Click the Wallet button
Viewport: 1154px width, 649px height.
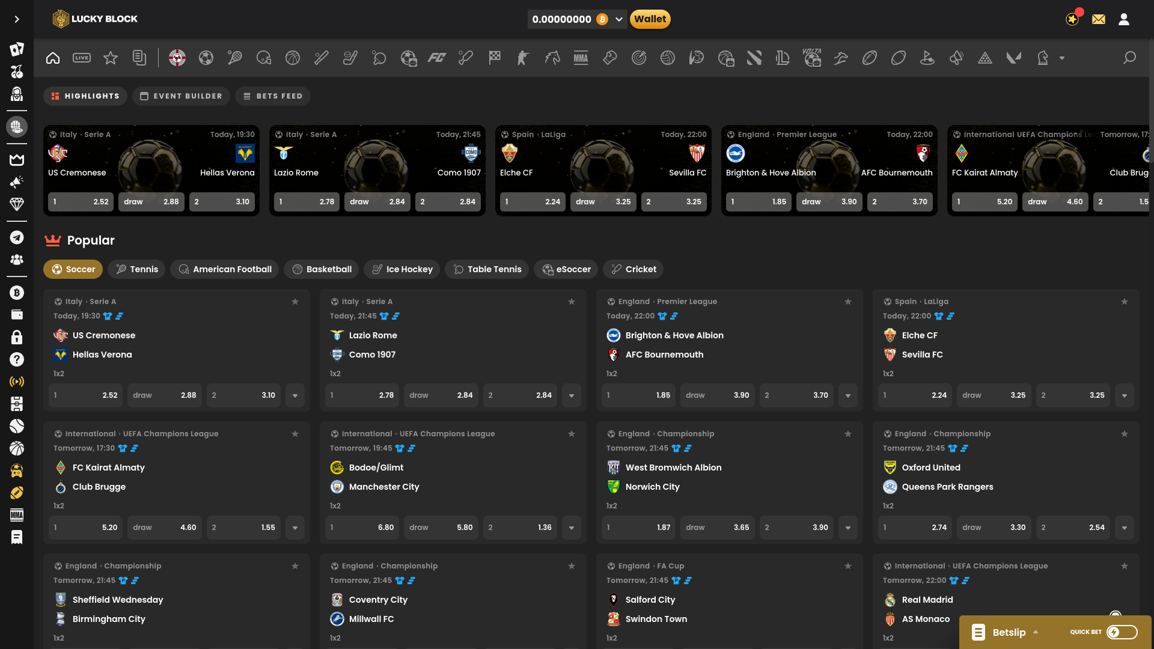click(650, 19)
